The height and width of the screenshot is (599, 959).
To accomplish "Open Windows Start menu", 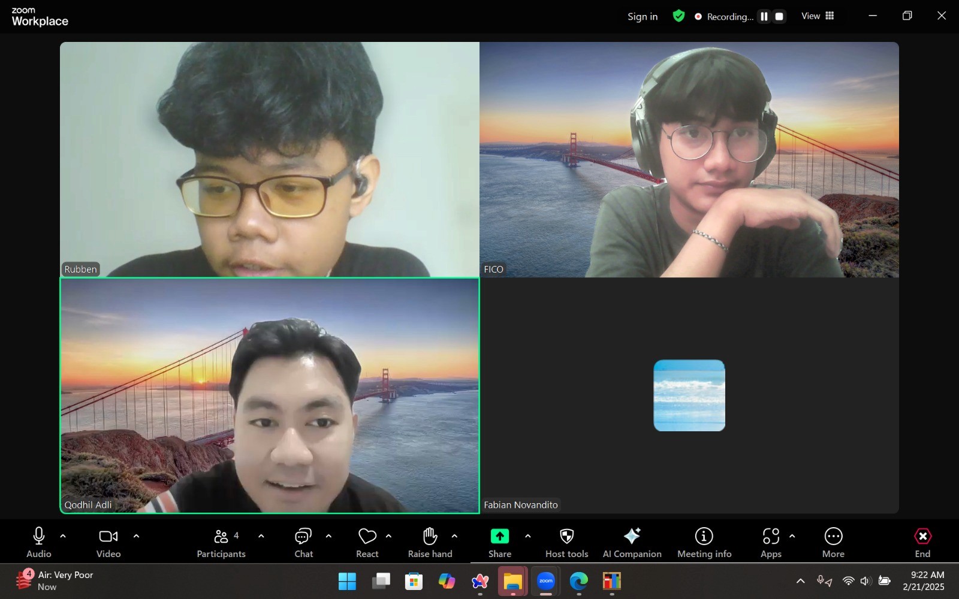I will tap(347, 581).
